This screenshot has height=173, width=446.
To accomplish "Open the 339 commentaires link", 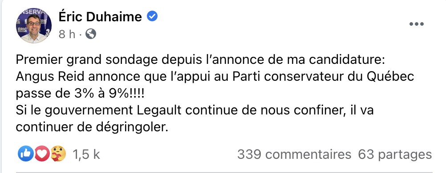I will (294, 154).
